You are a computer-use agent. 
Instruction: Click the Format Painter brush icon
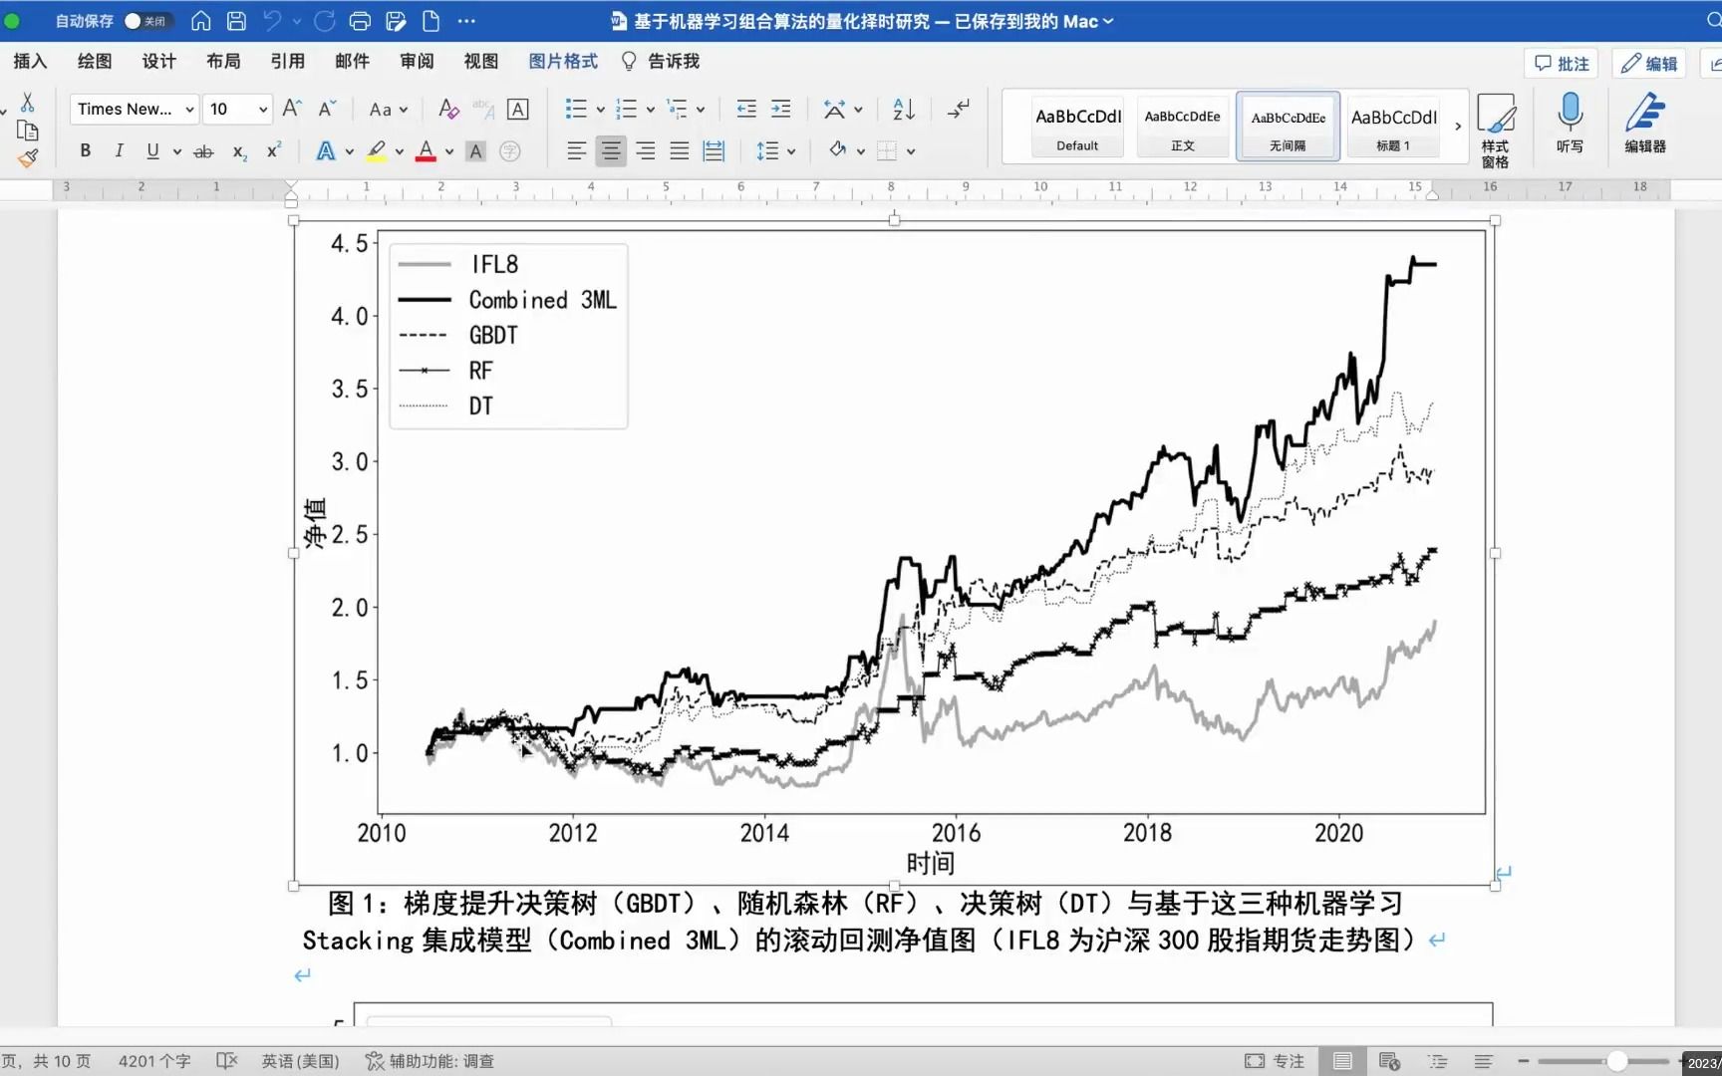[28, 158]
